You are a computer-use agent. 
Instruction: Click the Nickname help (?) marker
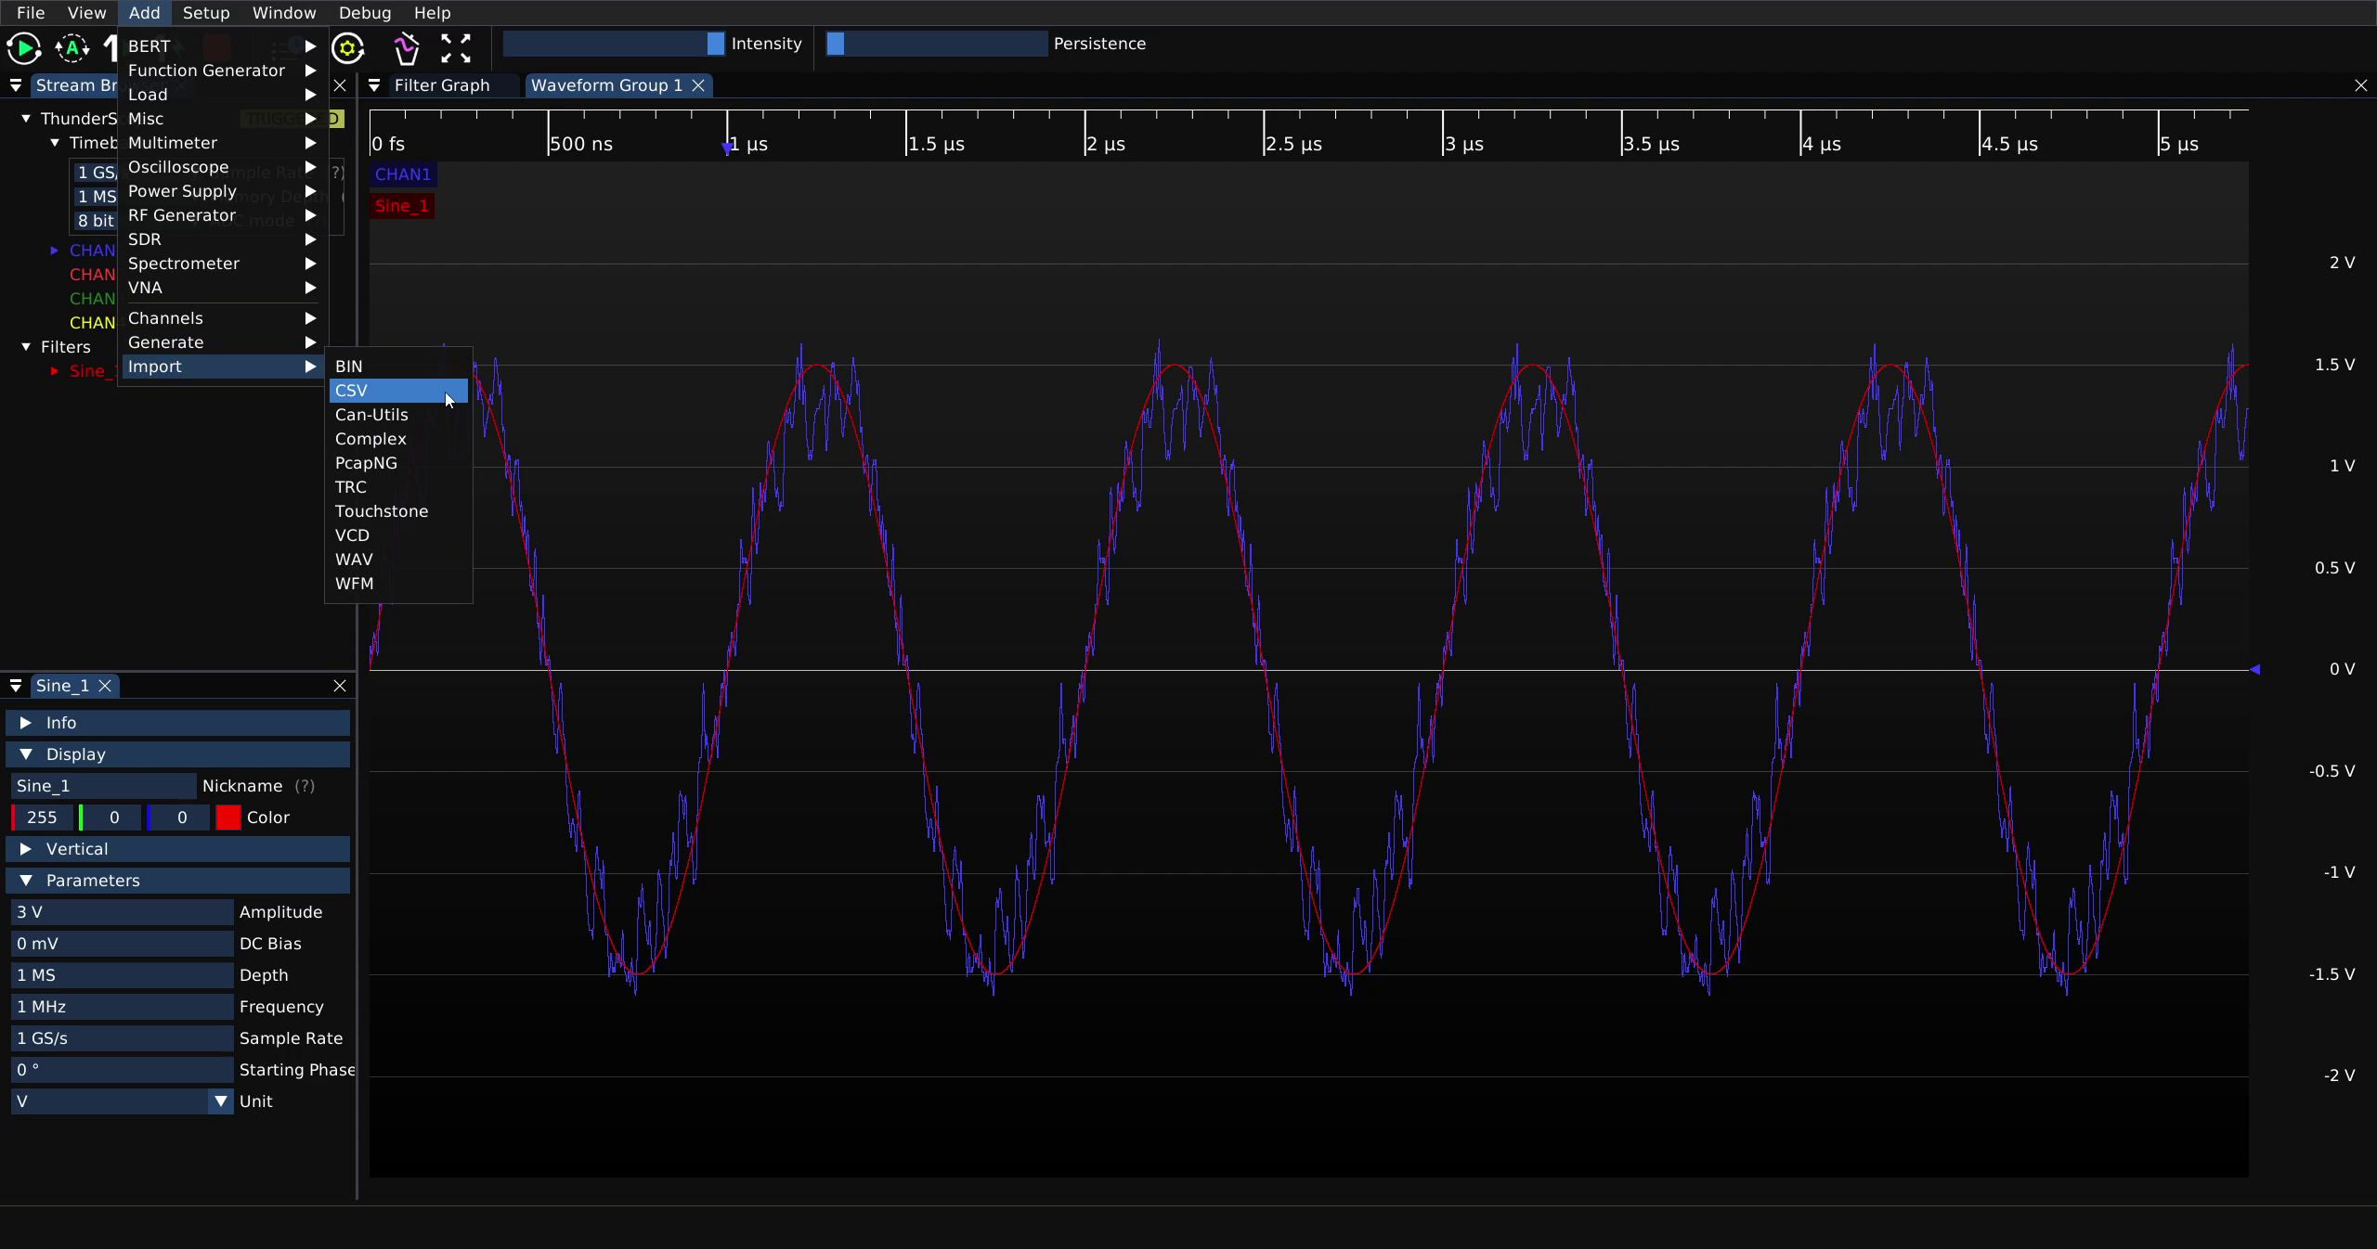pos(305,786)
